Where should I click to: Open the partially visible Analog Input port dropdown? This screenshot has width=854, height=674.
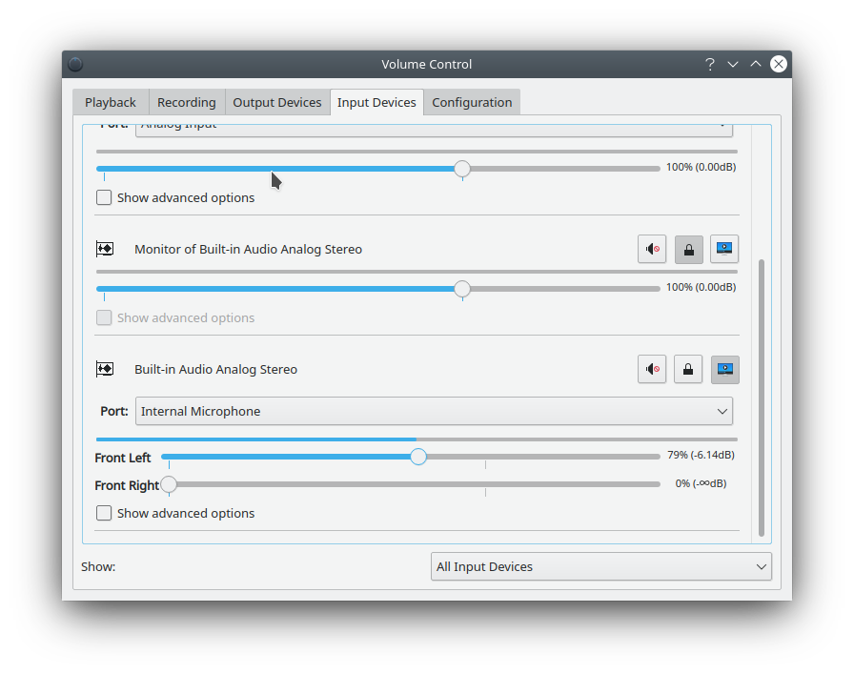click(434, 131)
